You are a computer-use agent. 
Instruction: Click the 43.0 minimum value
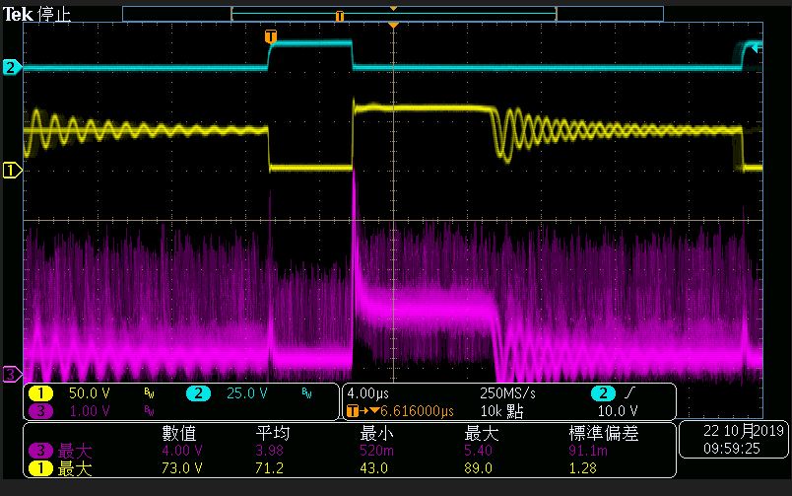373,468
